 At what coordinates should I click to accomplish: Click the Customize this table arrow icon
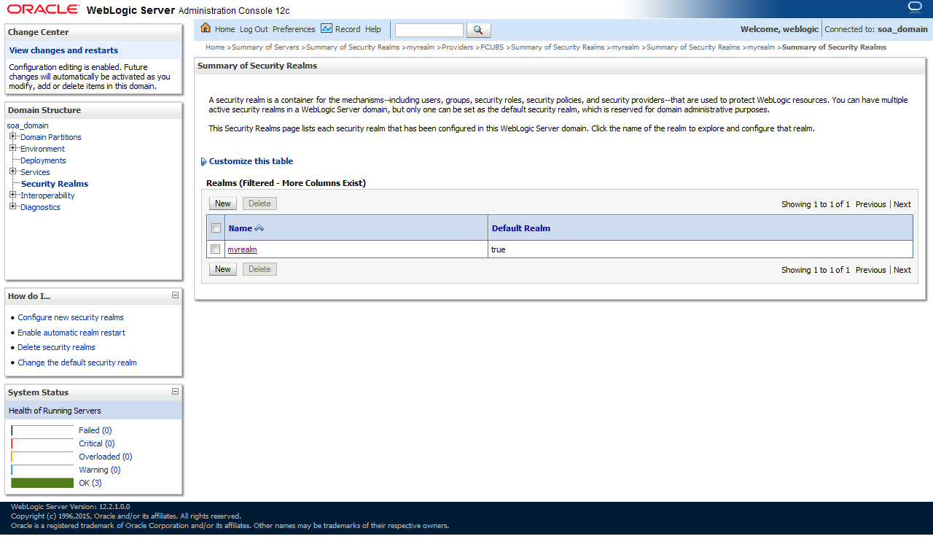203,162
